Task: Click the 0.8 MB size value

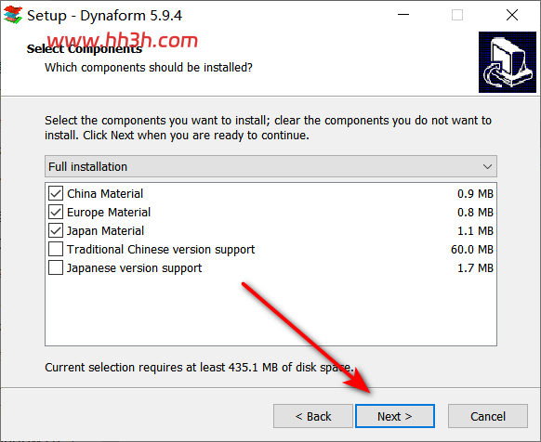Action: pyautogui.click(x=475, y=213)
